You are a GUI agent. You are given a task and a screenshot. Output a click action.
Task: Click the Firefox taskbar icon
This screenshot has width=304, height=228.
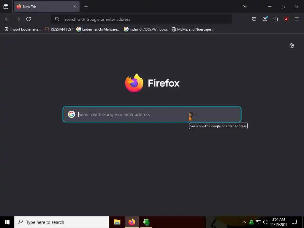pyautogui.click(x=132, y=222)
